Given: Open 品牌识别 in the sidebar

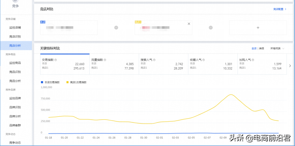Looking at the screenshot, I should click(x=15, y=107).
